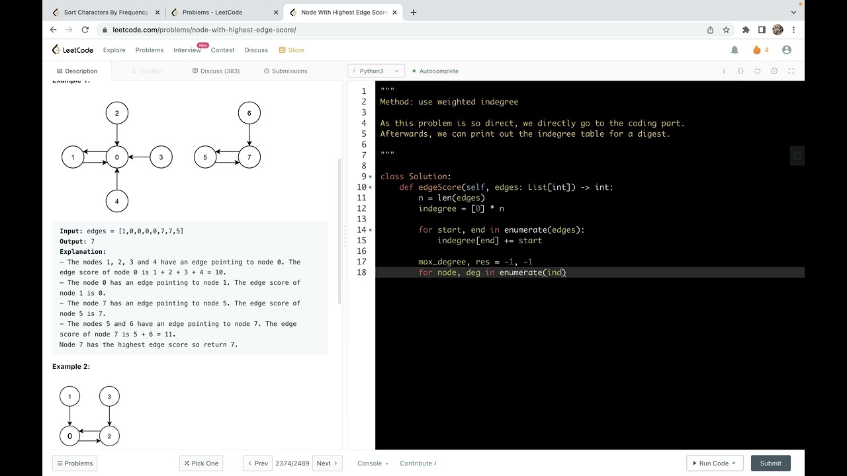The image size is (847, 476).
Task: Open a new browser tab
Action: (x=414, y=12)
